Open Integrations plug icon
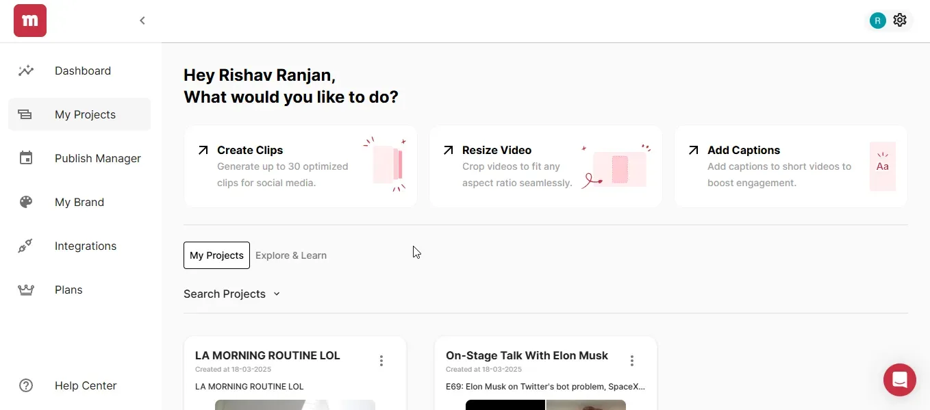The width and height of the screenshot is (930, 410). [25, 246]
